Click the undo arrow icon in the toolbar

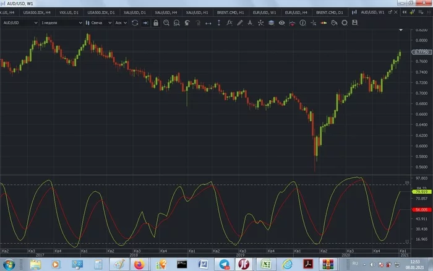pyautogui.click(x=187, y=23)
